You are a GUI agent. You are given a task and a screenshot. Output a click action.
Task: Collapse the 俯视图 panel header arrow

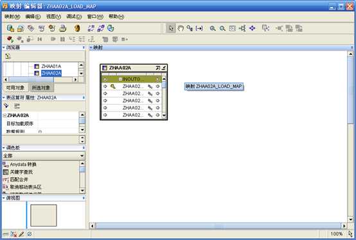pos(4,198)
